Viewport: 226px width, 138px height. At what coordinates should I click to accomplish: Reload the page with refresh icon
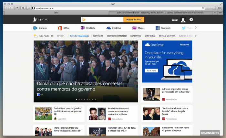tap(203, 8)
